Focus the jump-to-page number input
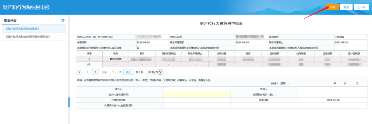The image size is (372, 124). 113,72
